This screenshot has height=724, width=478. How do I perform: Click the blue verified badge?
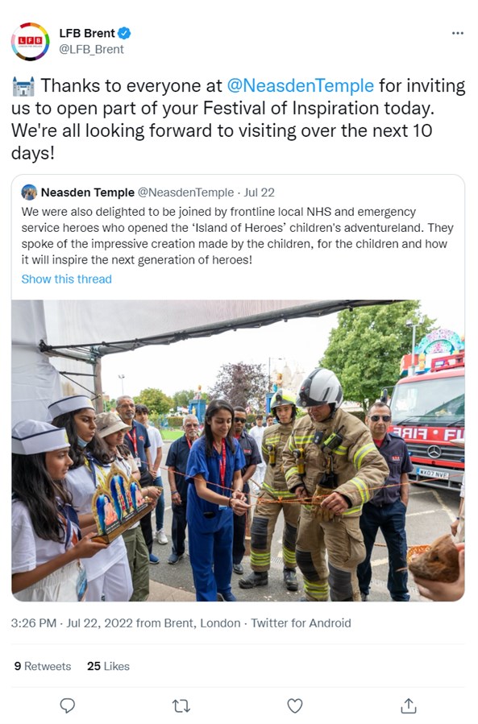[124, 33]
